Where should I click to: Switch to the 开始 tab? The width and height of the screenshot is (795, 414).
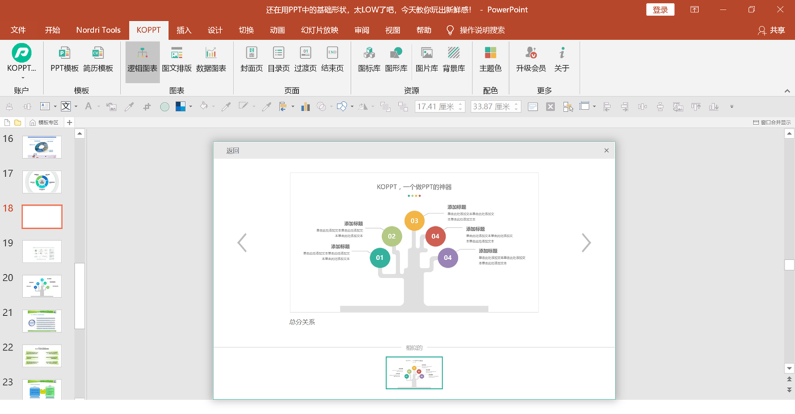pyautogui.click(x=53, y=30)
